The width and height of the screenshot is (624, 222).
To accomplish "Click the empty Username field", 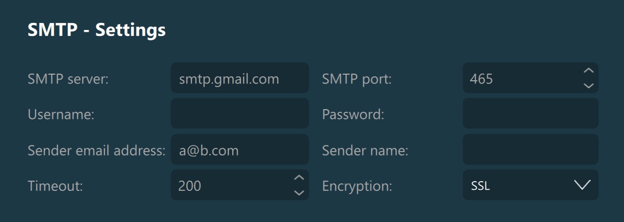I will 239,114.
